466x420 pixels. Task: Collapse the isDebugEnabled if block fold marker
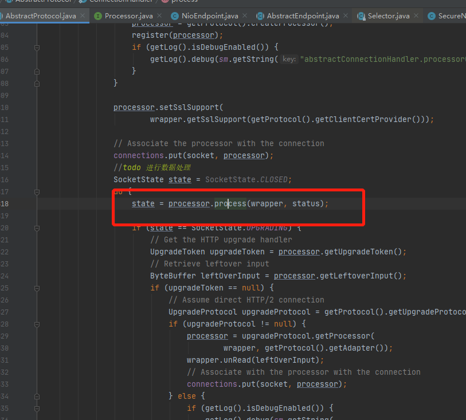coord(37,48)
